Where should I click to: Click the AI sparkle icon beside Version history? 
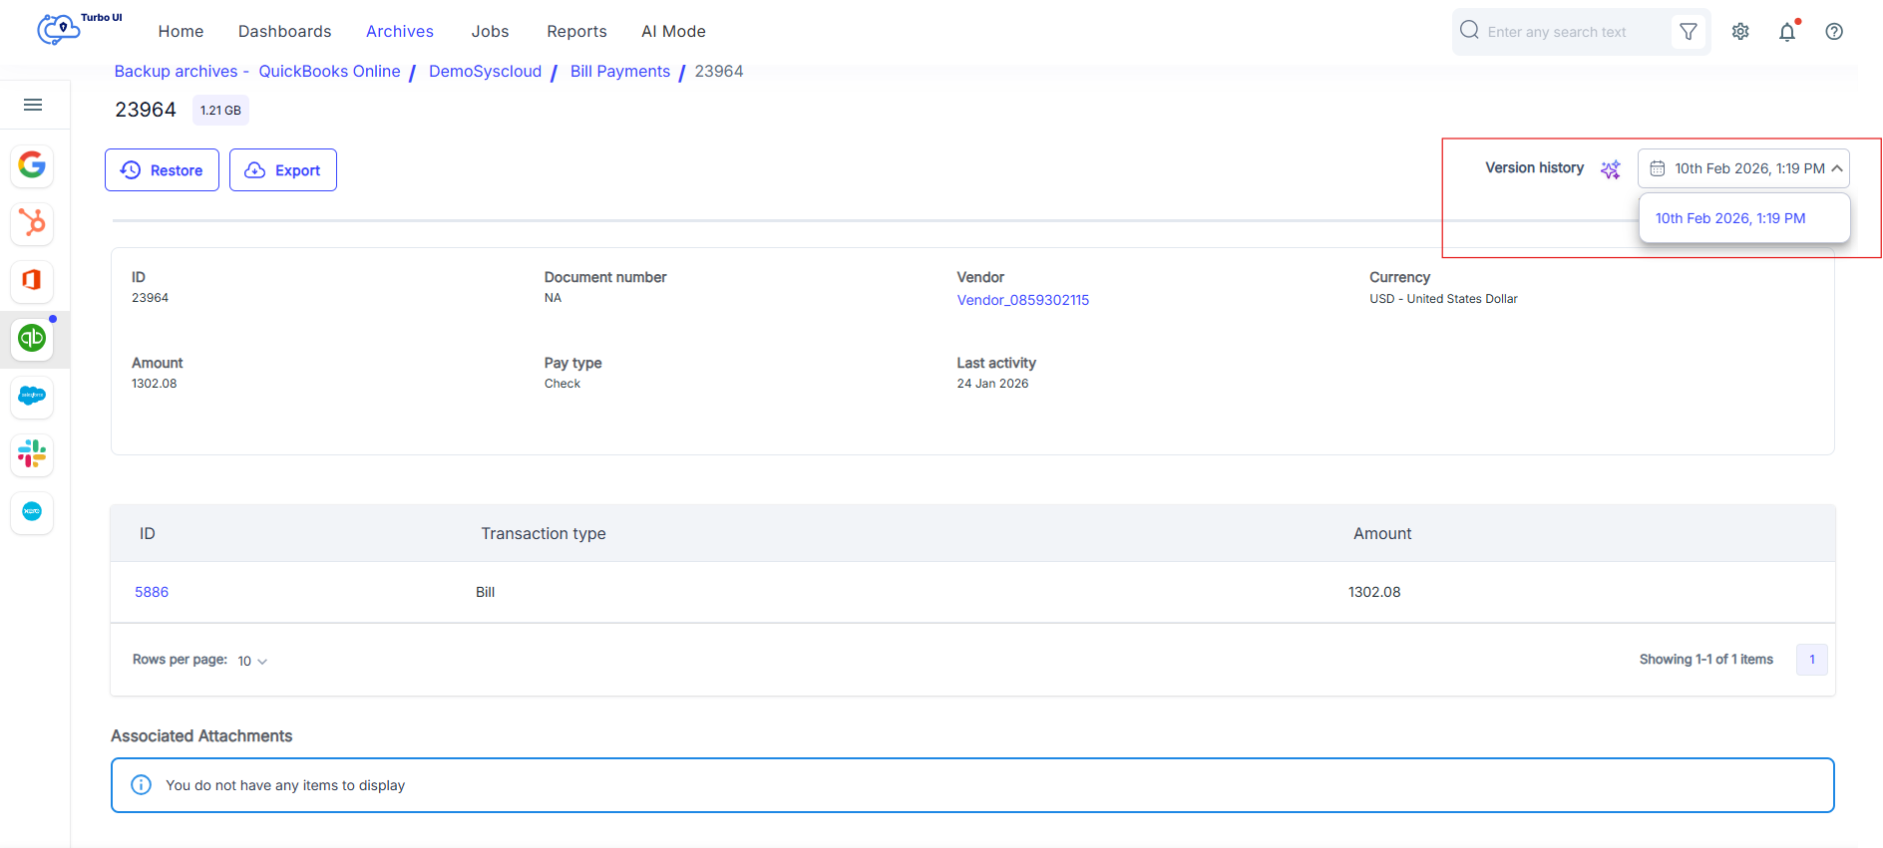pos(1611,169)
